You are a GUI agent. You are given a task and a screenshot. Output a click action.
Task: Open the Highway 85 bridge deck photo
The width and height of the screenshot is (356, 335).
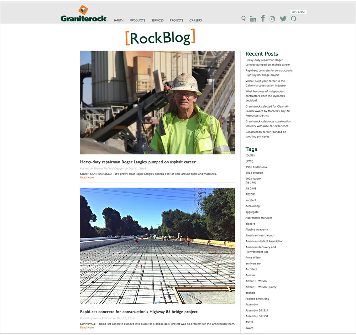point(158,246)
